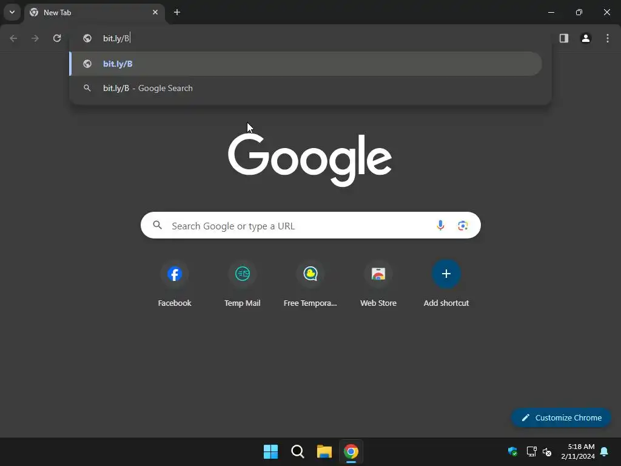The width and height of the screenshot is (621, 466).
Task: Click the magnifier icon in search box
Action: pyautogui.click(x=158, y=225)
